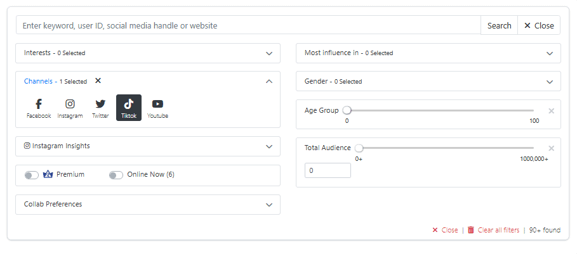Reset Age Group filter X icon
577x254 pixels.
point(551,111)
